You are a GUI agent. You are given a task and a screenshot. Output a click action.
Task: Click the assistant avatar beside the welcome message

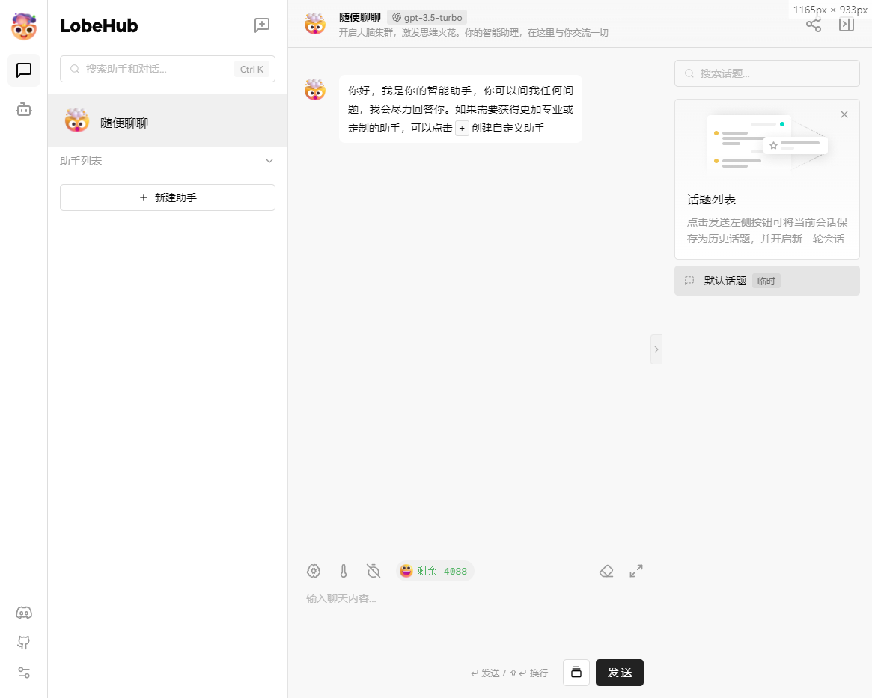tap(315, 90)
